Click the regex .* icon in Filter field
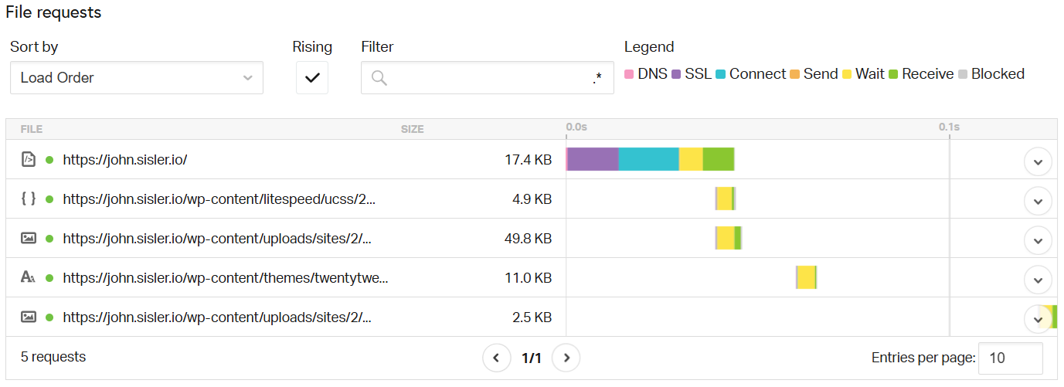This screenshot has height=387, width=1064. (597, 78)
